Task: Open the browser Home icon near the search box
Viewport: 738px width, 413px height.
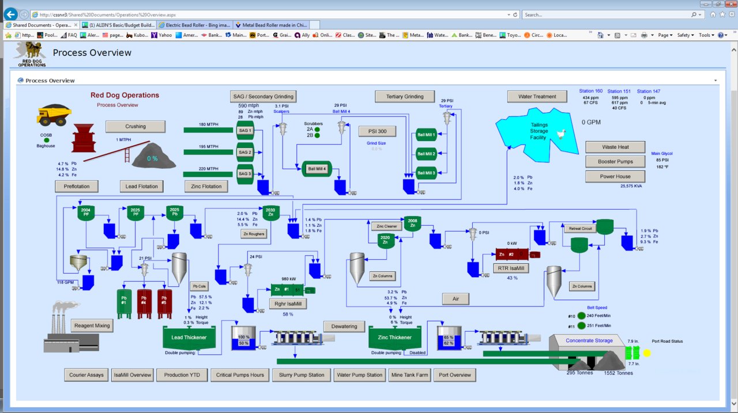Action: tap(713, 14)
